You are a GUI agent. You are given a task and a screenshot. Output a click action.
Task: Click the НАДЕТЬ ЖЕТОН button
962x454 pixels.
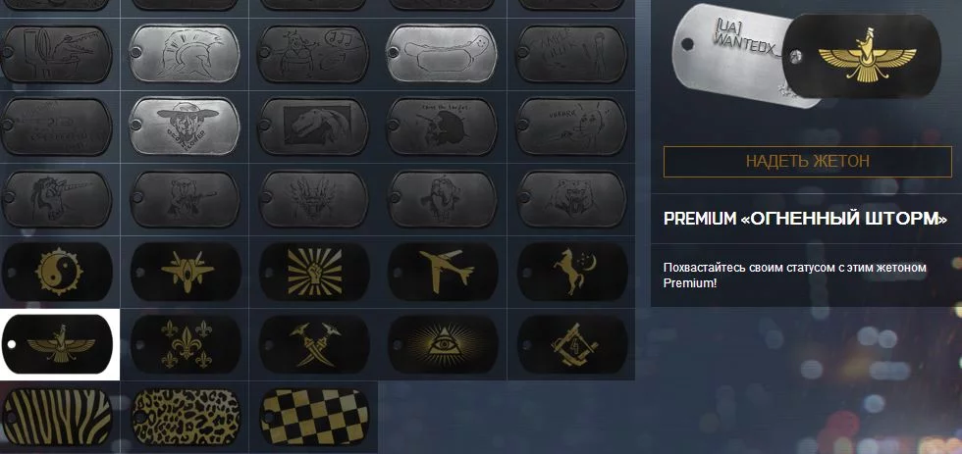pyautogui.click(x=807, y=162)
